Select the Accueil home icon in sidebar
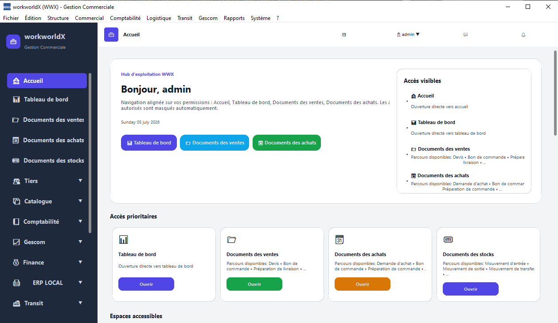This screenshot has width=558, height=323. click(x=16, y=81)
